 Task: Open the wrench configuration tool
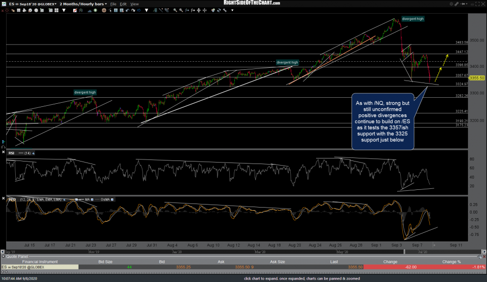coord(225,10)
